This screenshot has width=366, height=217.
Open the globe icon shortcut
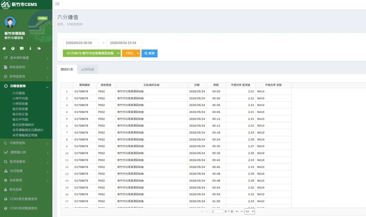13,49
